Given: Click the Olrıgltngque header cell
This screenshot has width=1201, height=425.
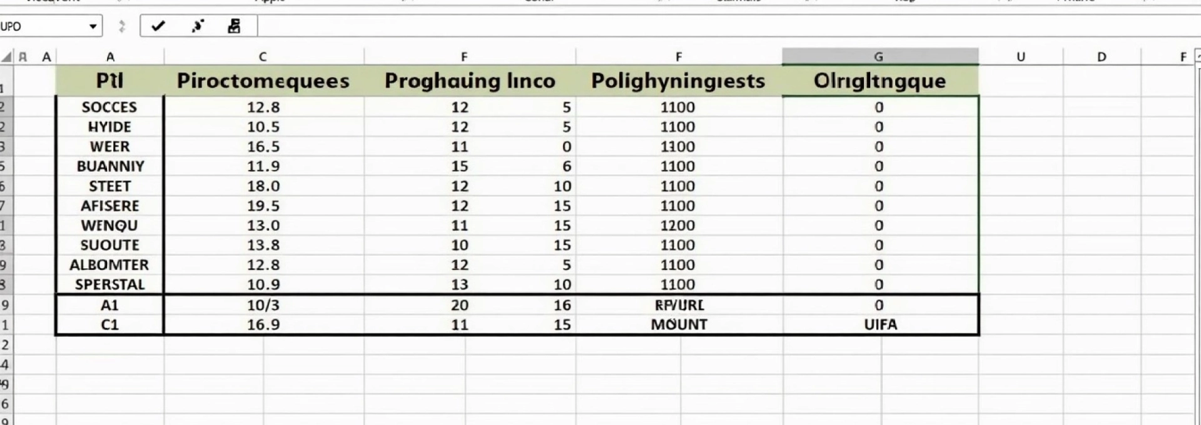Looking at the screenshot, I should 879,81.
